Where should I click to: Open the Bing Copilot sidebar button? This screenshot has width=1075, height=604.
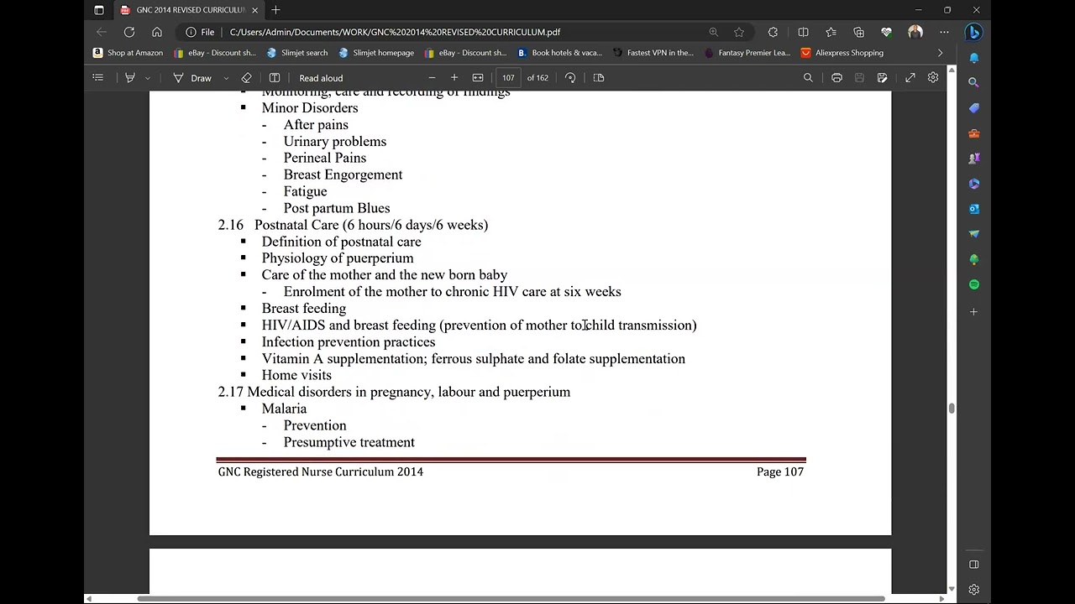[974, 32]
